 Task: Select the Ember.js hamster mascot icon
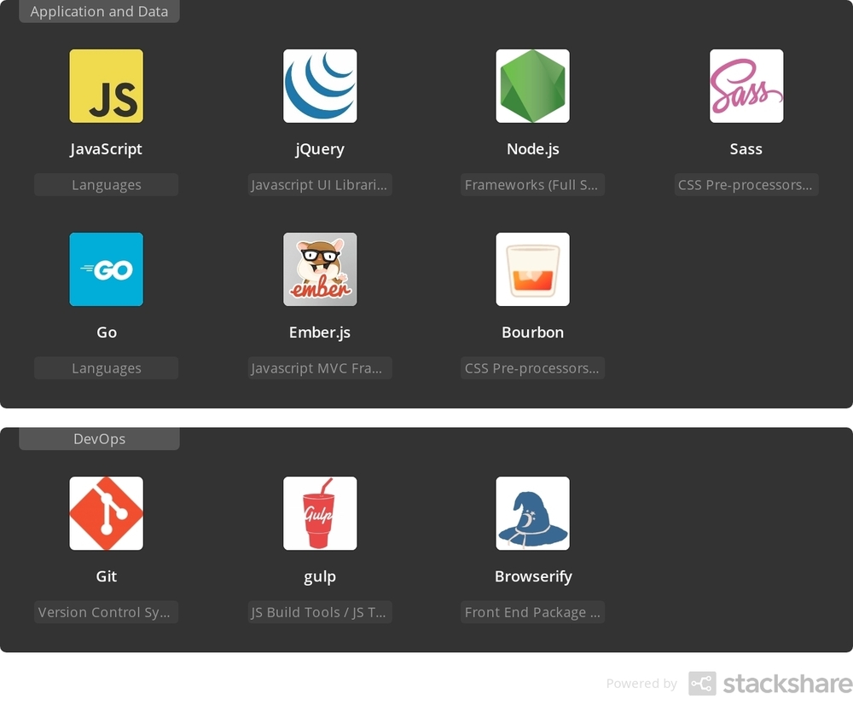(x=320, y=269)
